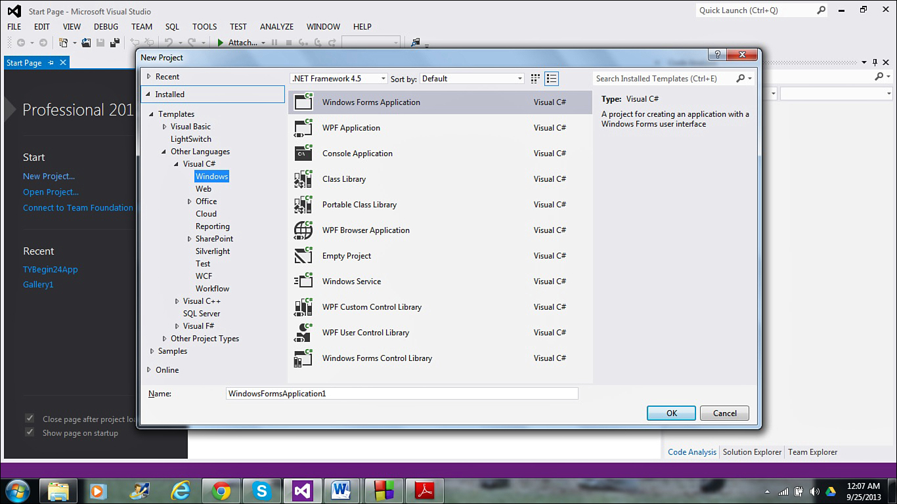Open the DEBUG menu

[x=106, y=27]
